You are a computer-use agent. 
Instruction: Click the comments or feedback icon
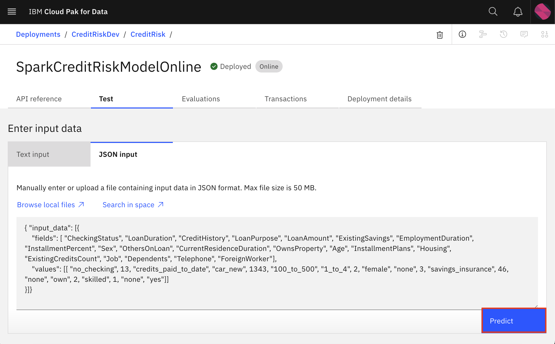(x=524, y=34)
